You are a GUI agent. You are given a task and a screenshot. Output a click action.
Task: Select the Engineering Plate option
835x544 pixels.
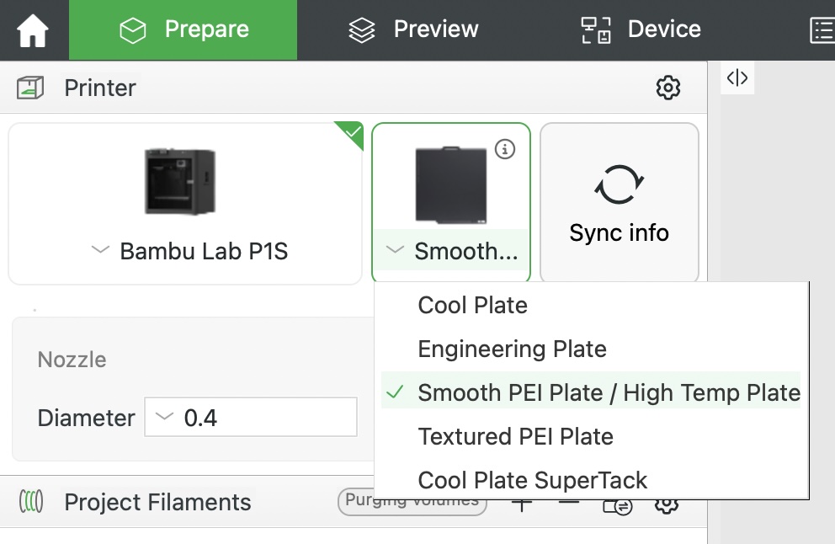tap(512, 349)
